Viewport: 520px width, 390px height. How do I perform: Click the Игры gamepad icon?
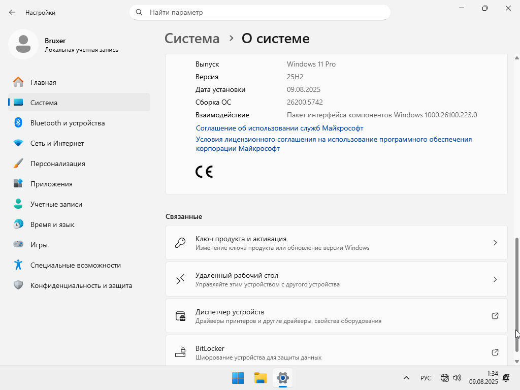click(x=18, y=244)
